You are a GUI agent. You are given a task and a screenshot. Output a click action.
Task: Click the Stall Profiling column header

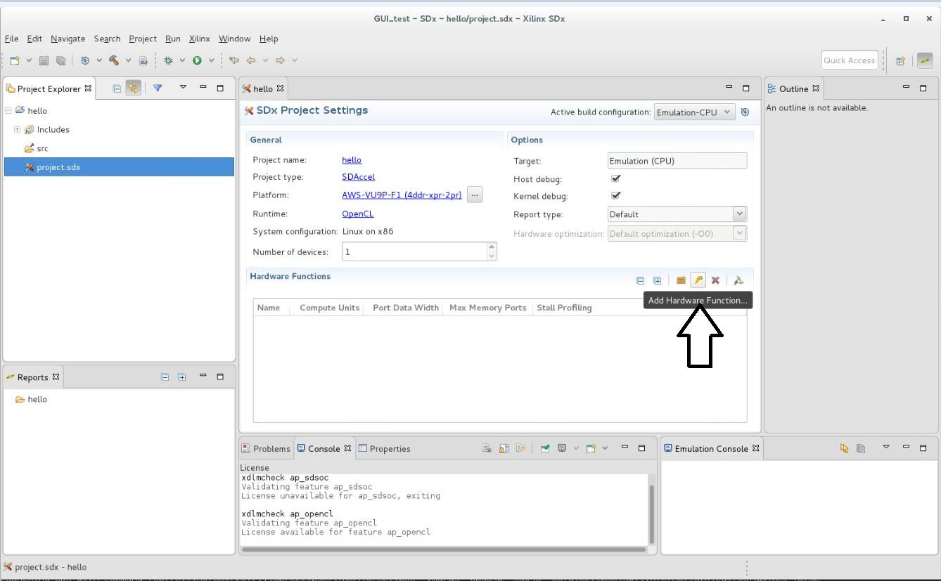(564, 308)
